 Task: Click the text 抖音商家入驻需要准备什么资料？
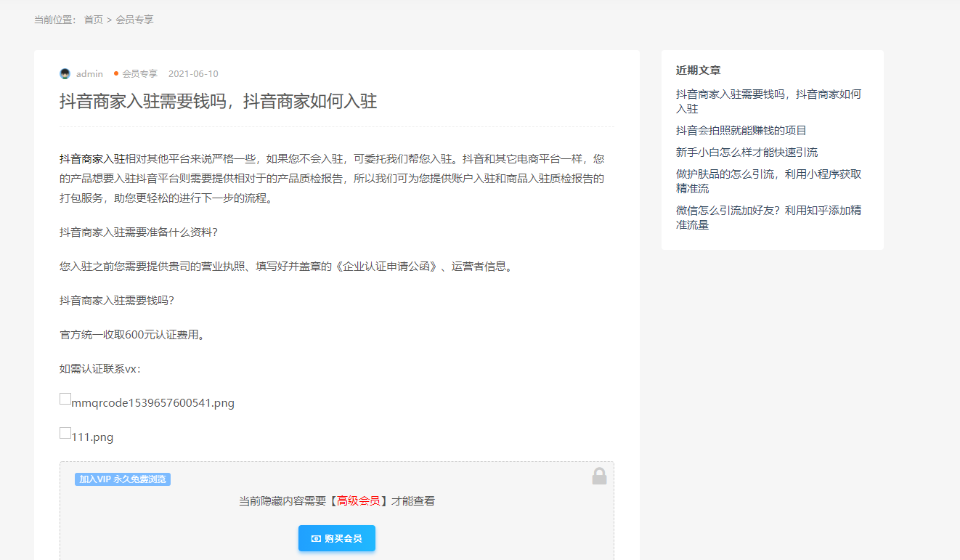point(139,232)
